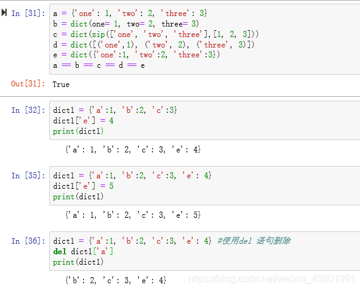Click print(dict1) in cell In [35]
This screenshot has height=290, width=360.
pos(78,197)
